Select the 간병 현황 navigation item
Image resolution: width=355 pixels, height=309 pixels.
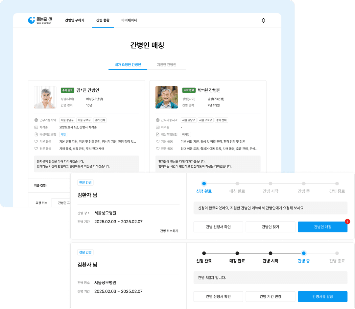coord(103,20)
